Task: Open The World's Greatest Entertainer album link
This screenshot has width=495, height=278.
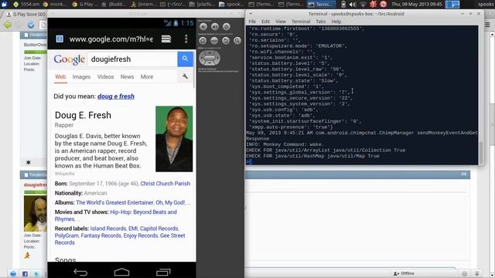Action: tap(114, 202)
